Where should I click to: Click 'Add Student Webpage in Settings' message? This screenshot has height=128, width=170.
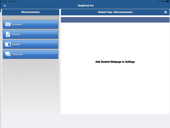click(115, 62)
